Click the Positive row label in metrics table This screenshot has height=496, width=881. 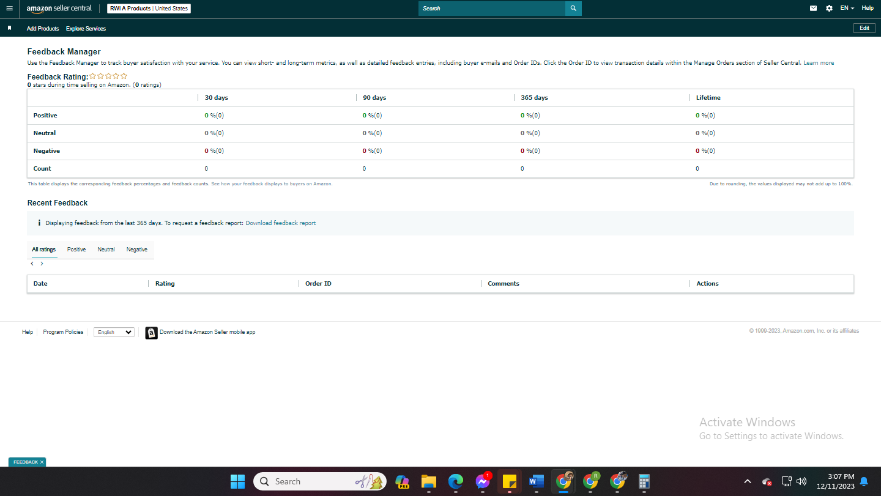45,116
